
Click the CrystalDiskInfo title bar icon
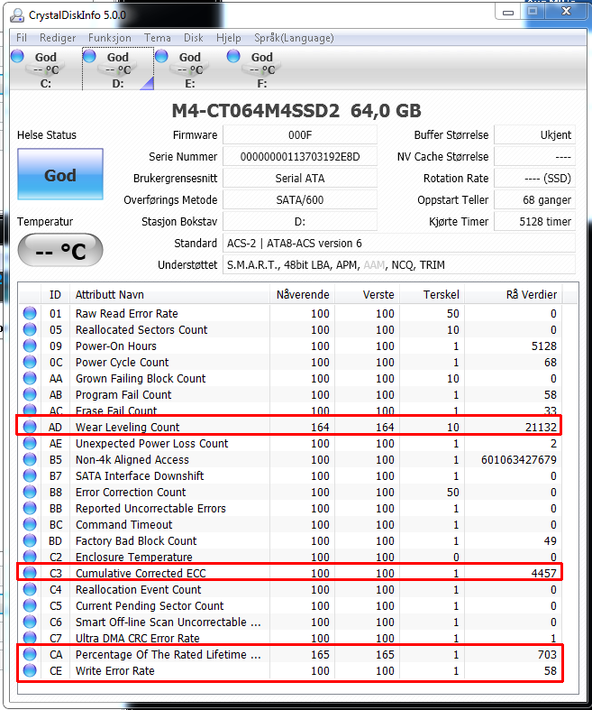click(x=17, y=15)
